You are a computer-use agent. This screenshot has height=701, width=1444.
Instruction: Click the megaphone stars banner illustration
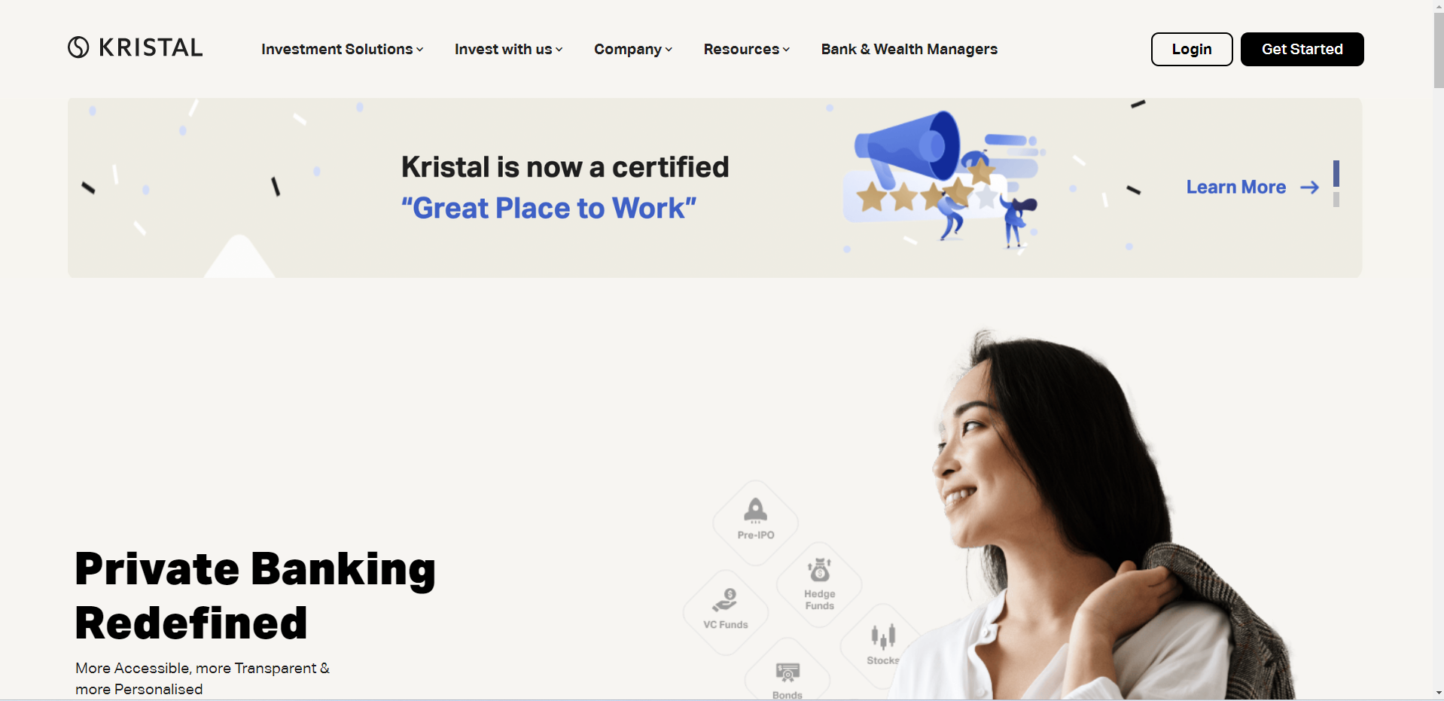(945, 180)
